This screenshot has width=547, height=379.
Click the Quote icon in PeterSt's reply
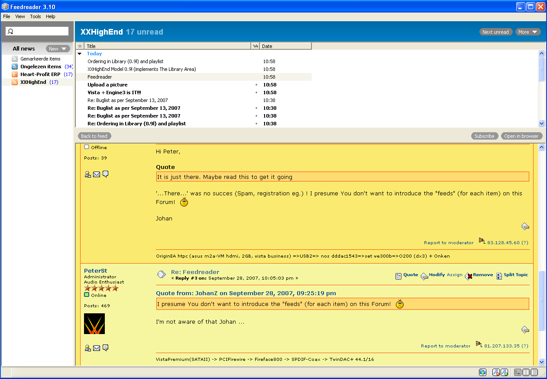(398, 276)
